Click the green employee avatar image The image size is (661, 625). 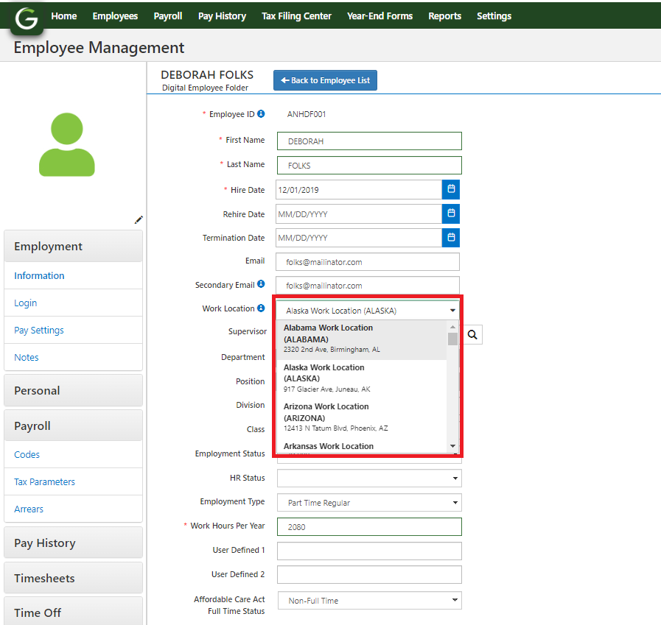(x=67, y=144)
